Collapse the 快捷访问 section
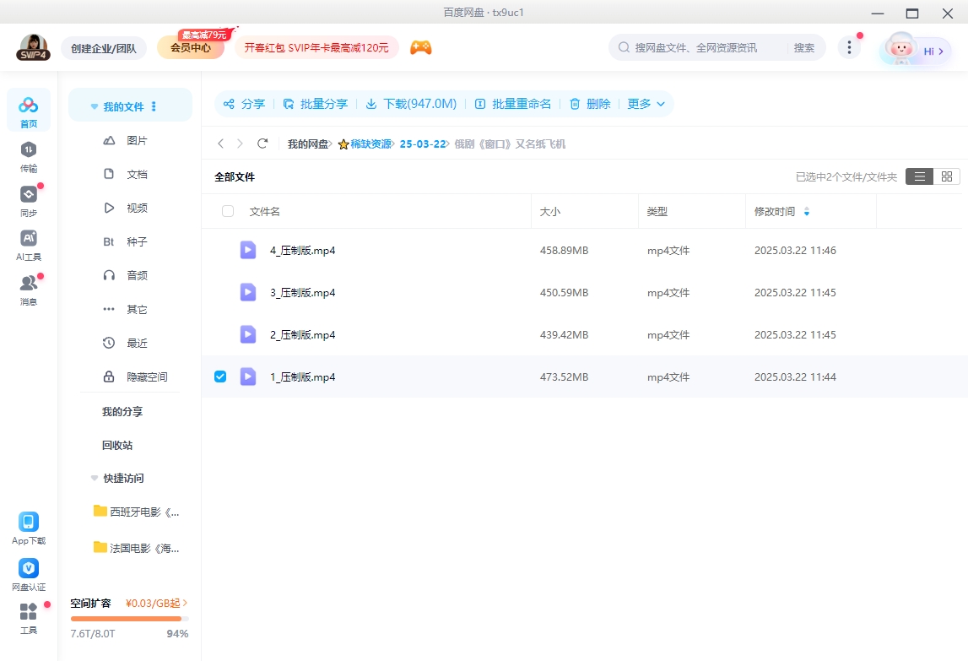 pos(94,478)
